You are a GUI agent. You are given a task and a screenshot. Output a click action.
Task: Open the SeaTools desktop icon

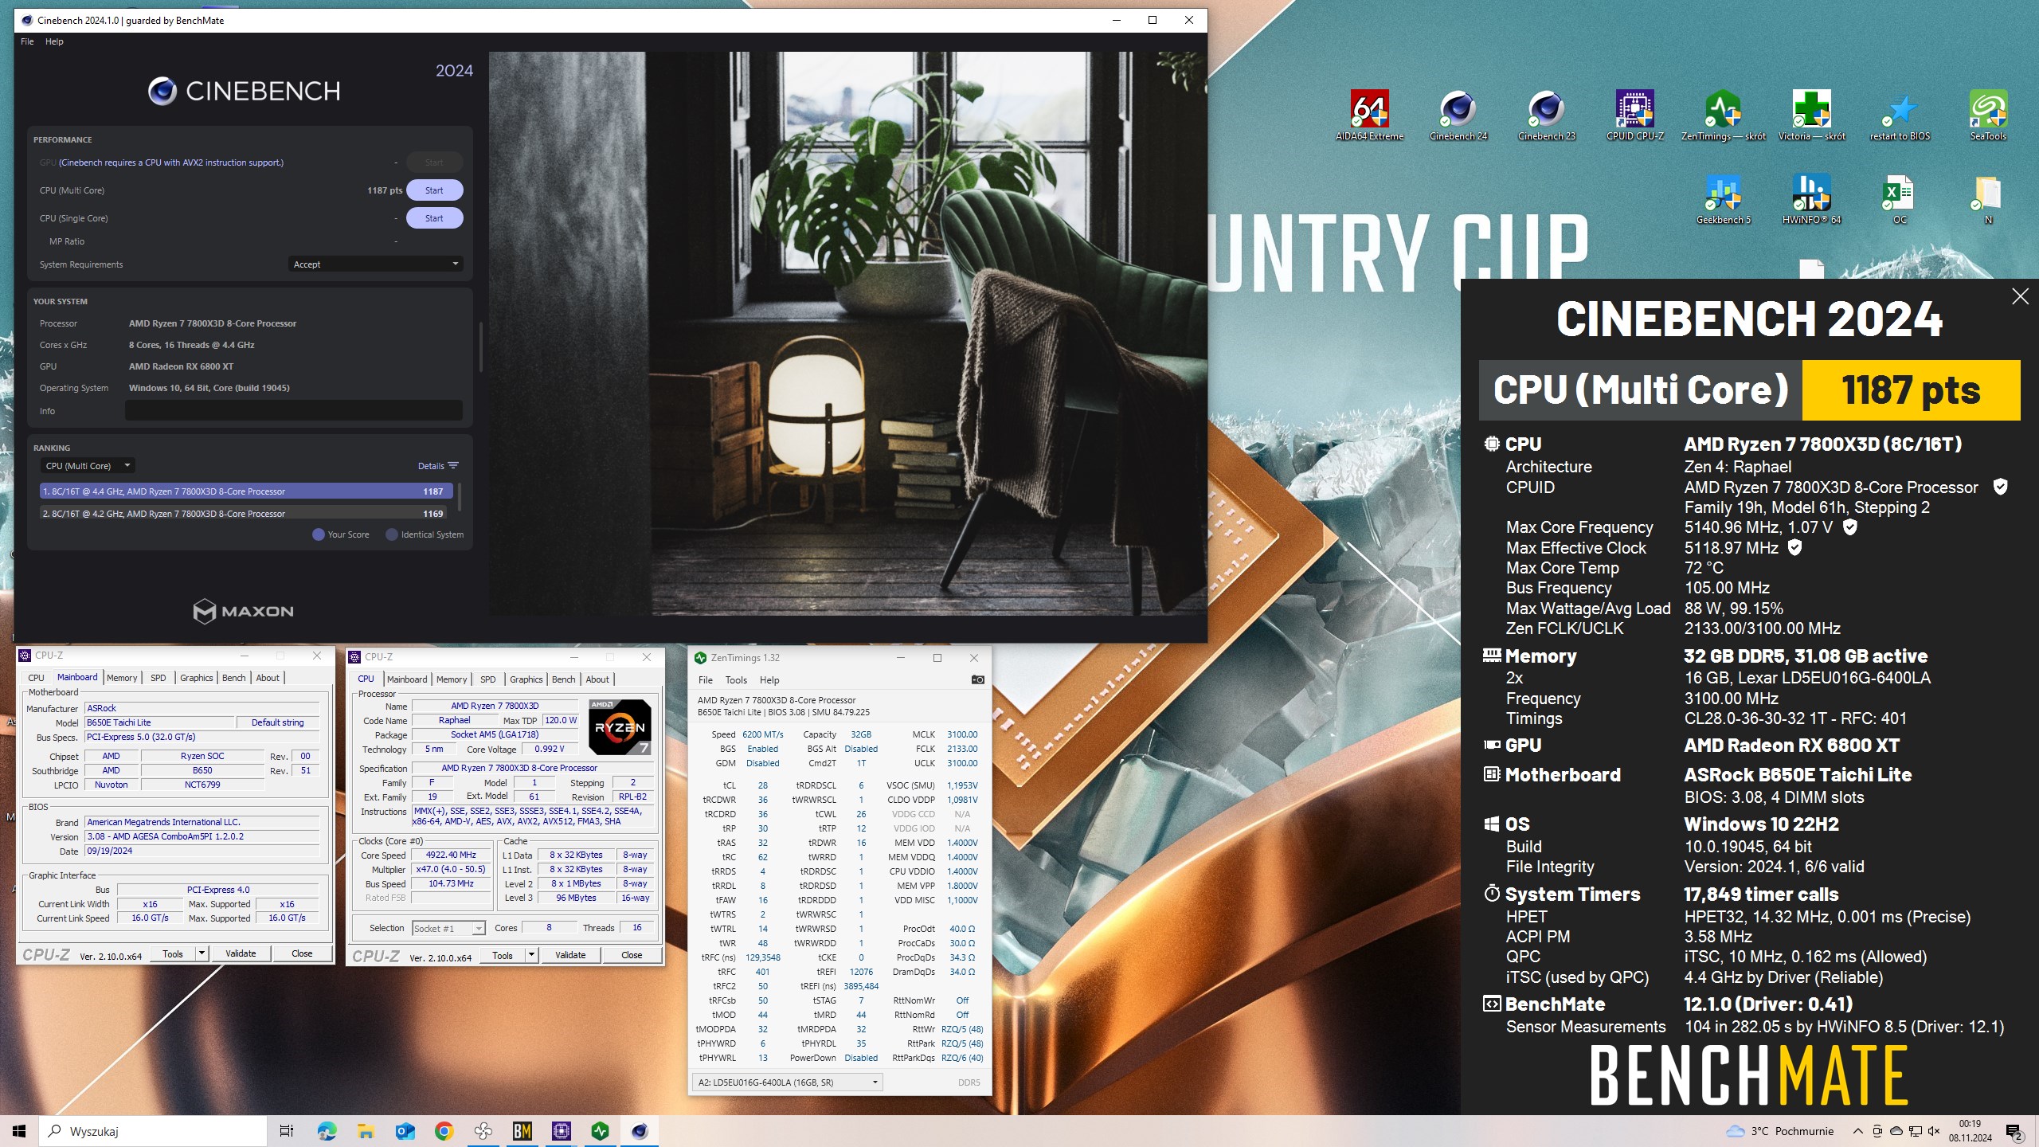click(1988, 115)
